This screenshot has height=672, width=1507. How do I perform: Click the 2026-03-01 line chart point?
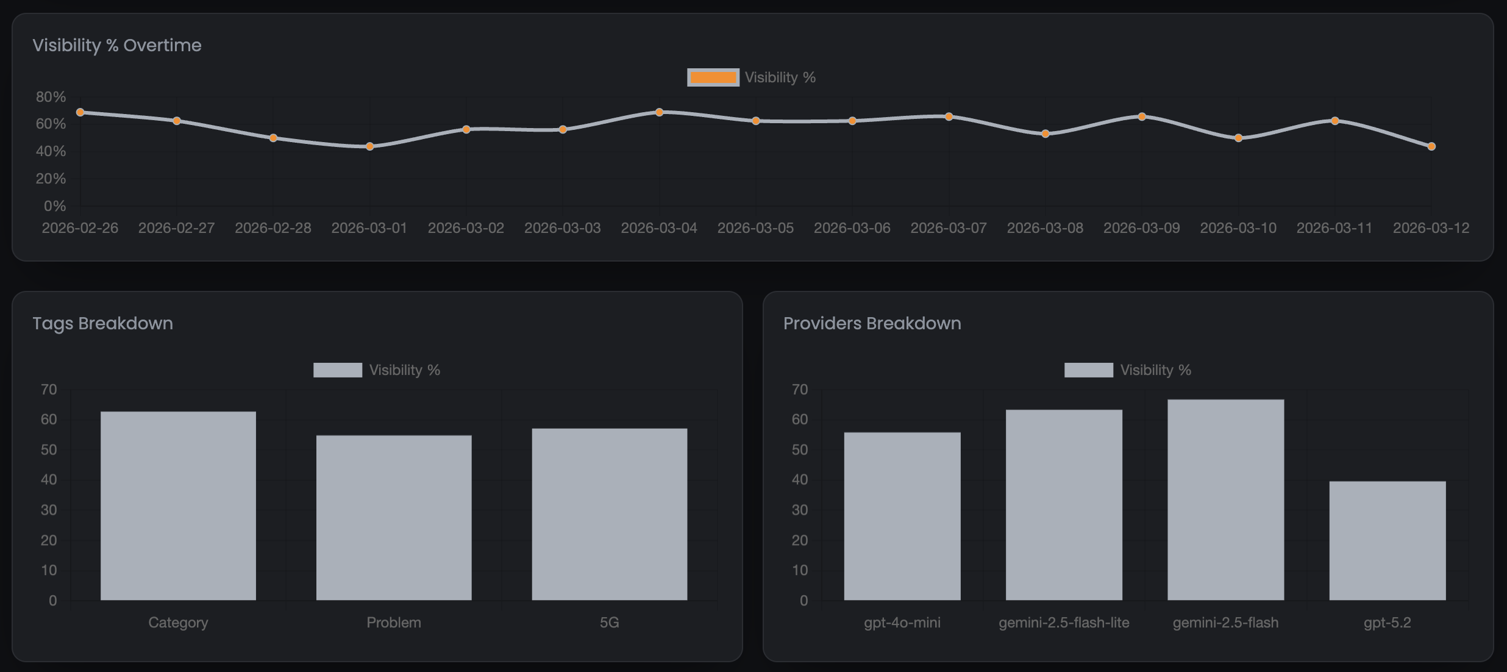tap(370, 146)
